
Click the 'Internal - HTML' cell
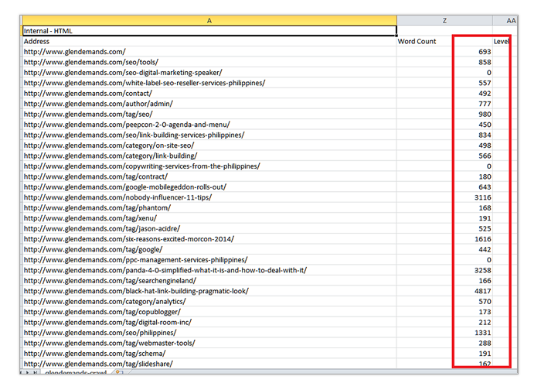[x=209, y=31]
